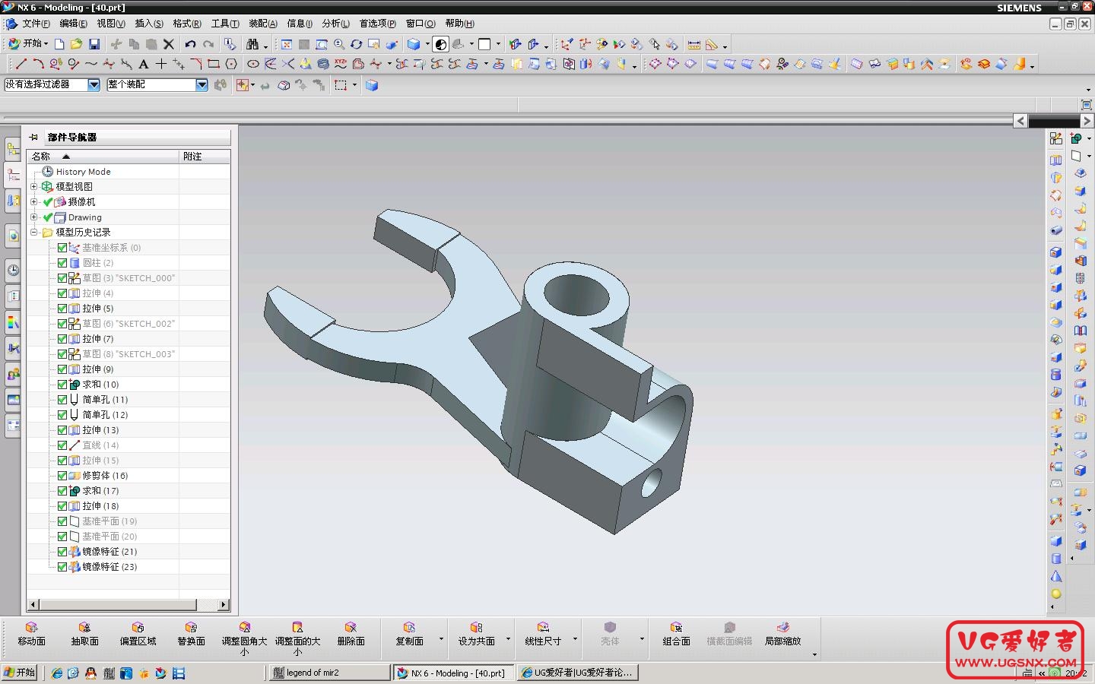The width and height of the screenshot is (1095, 684).
Task: Toggle the 基准平面 (19) checkbox
Action: point(62,521)
